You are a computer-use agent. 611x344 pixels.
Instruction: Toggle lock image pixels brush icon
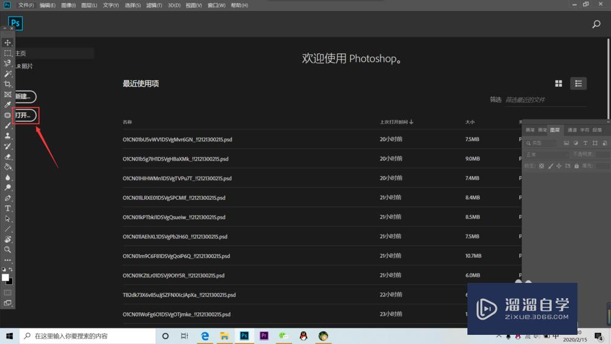[551, 166]
